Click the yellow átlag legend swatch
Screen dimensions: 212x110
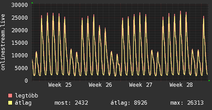[x=10, y=103]
